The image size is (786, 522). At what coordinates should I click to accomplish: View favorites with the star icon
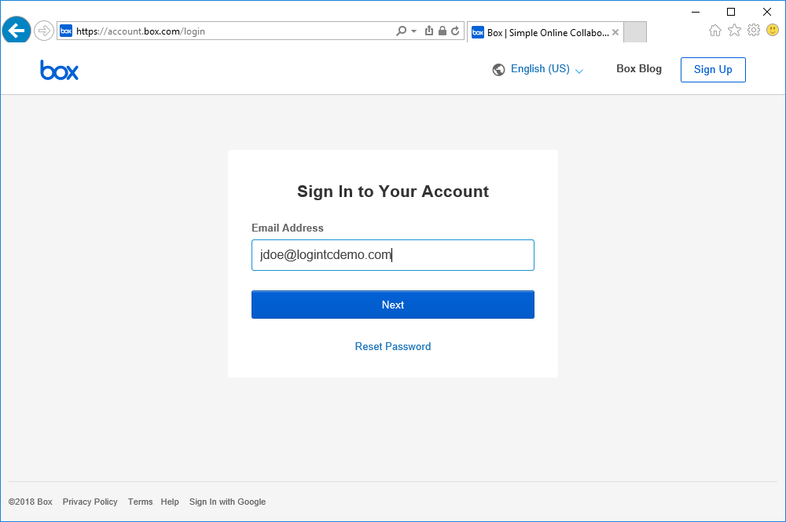(x=734, y=30)
